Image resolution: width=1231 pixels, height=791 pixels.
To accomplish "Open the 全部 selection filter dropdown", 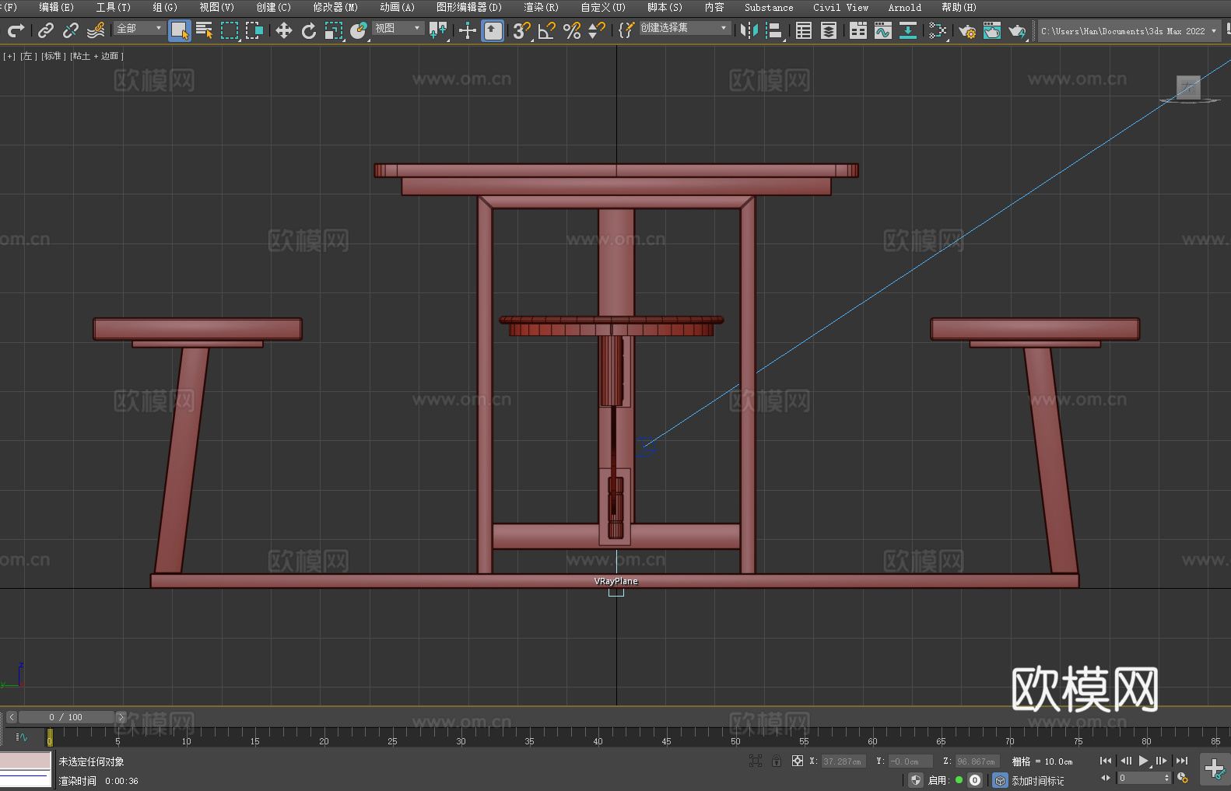I will coord(140,28).
